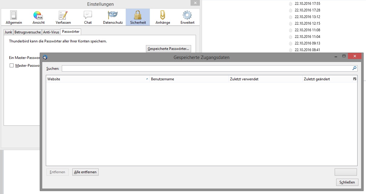The image size is (366, 194).
Task: Switch to the Junk tab
Action: pos(8,32)
